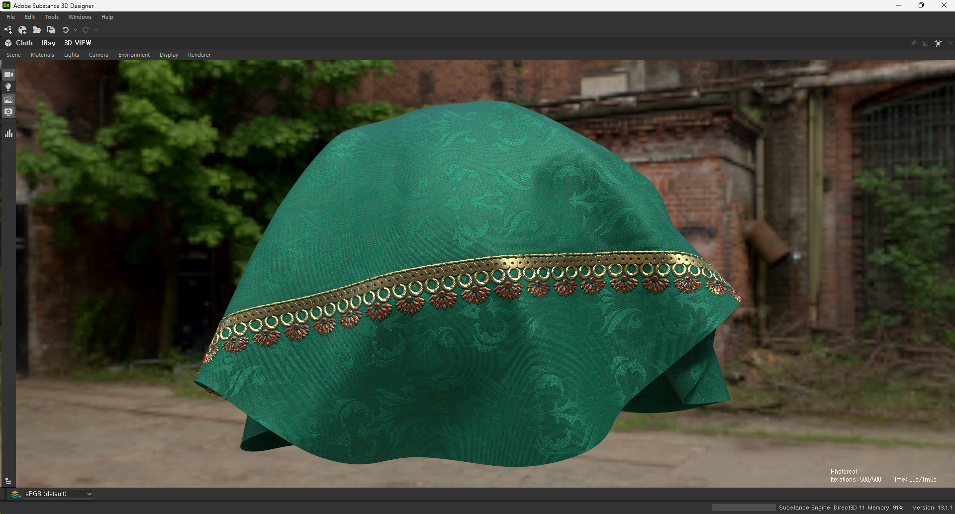Pin the 3D view panel

913,43
